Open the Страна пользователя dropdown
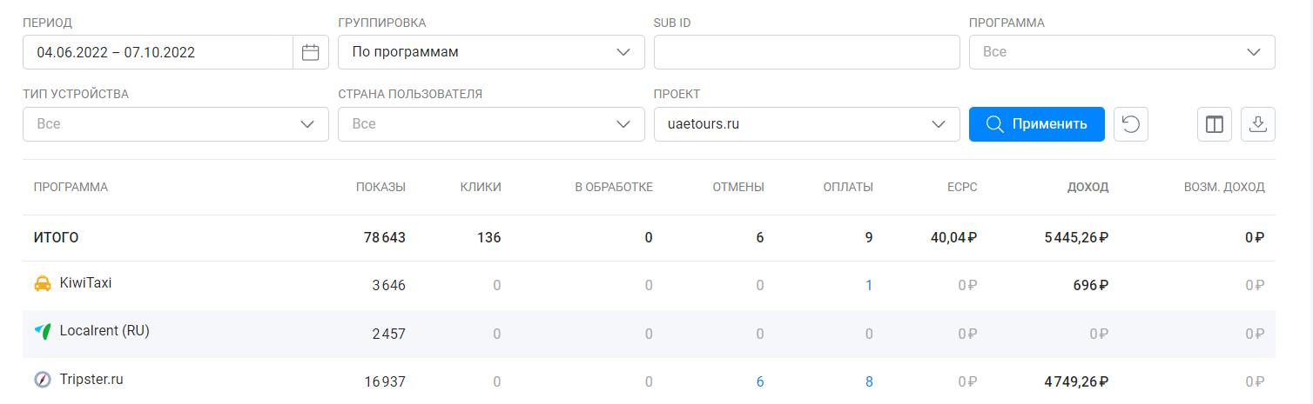The width and height of the screenshot is (1313, 404). (491, 124)
